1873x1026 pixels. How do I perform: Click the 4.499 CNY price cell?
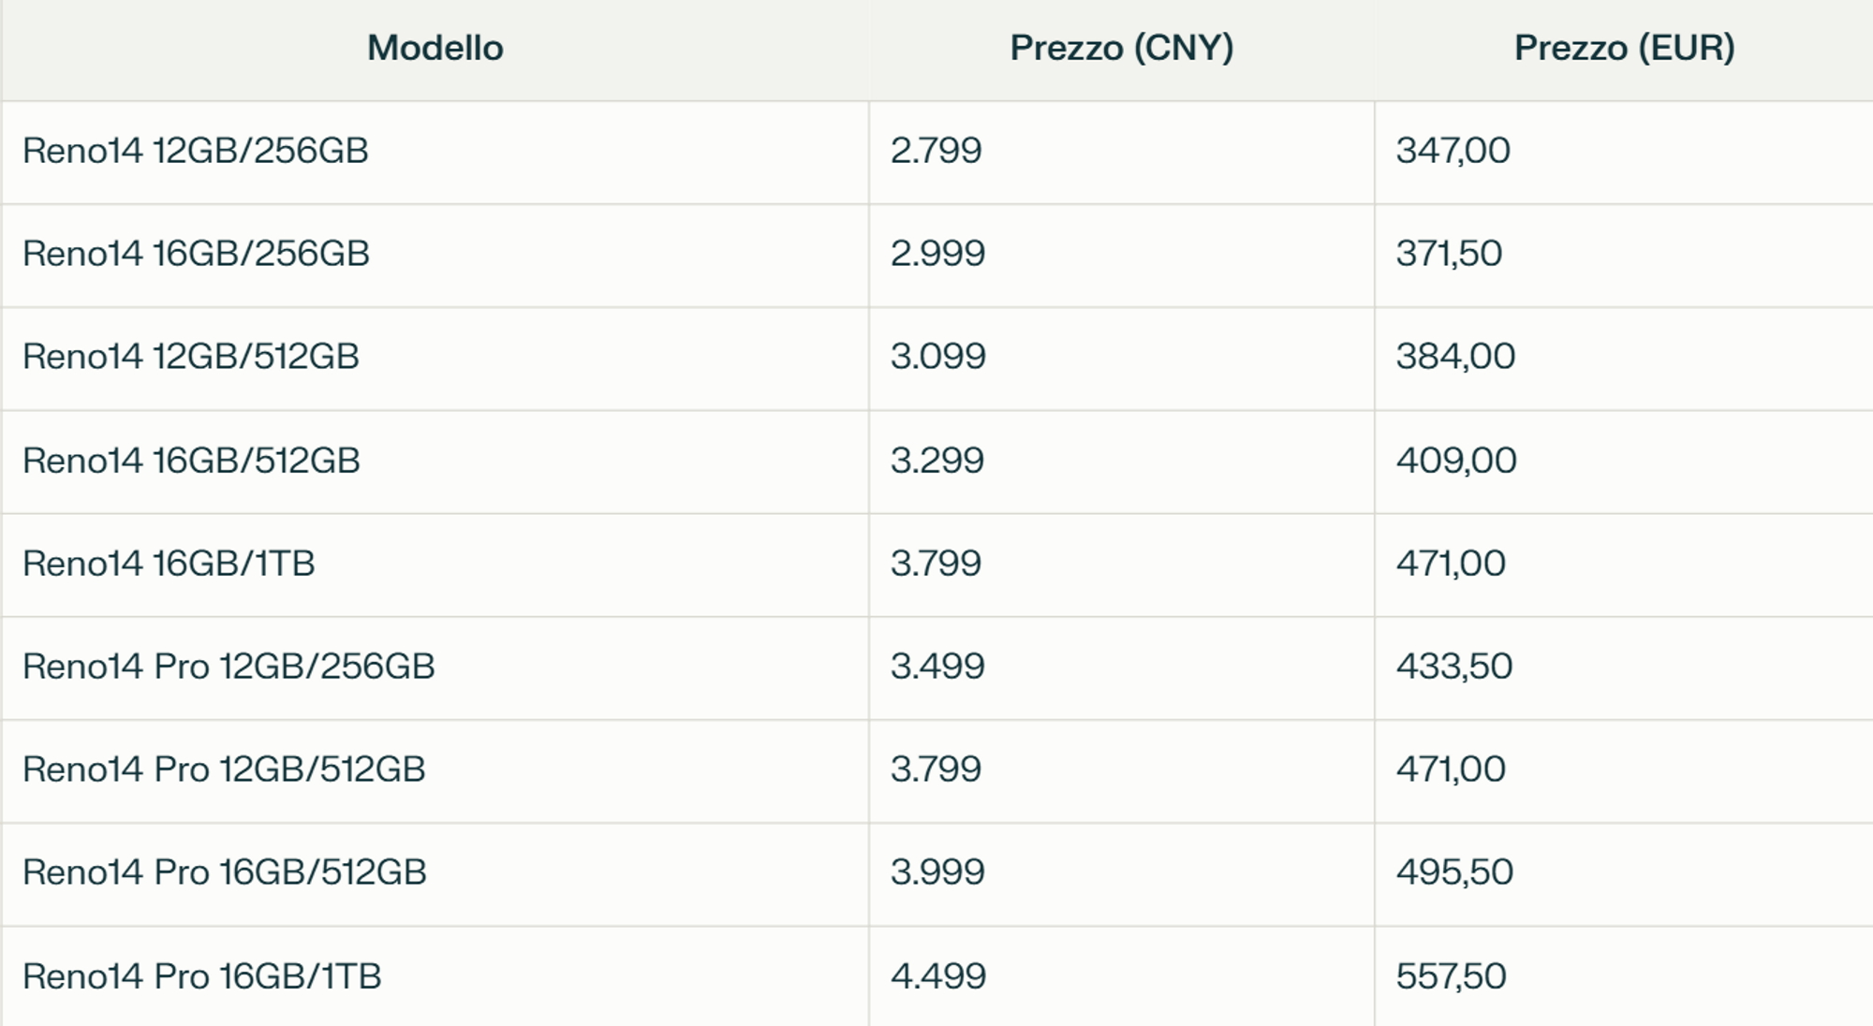pyautogui.click(x=1122, y=977)
